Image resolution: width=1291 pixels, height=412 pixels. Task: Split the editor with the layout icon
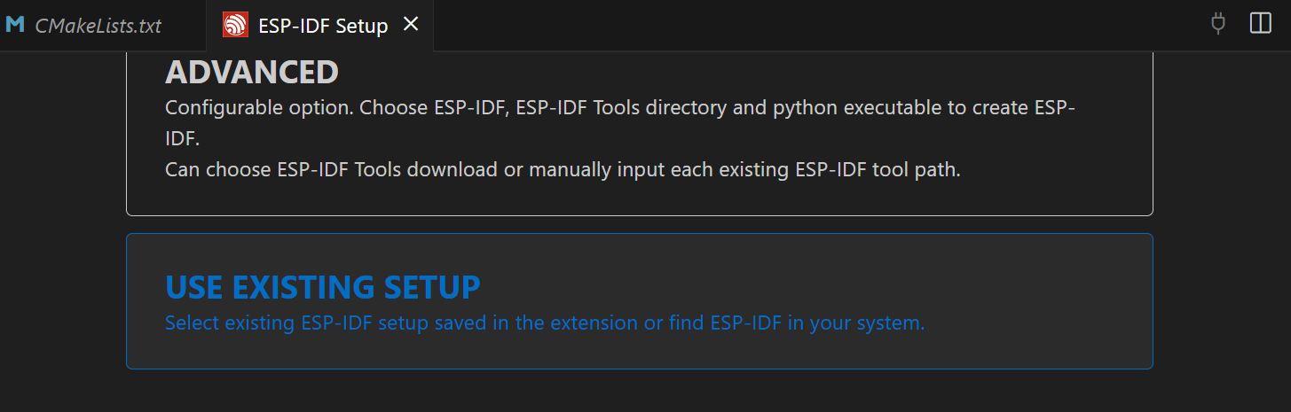coord(1260,24)
